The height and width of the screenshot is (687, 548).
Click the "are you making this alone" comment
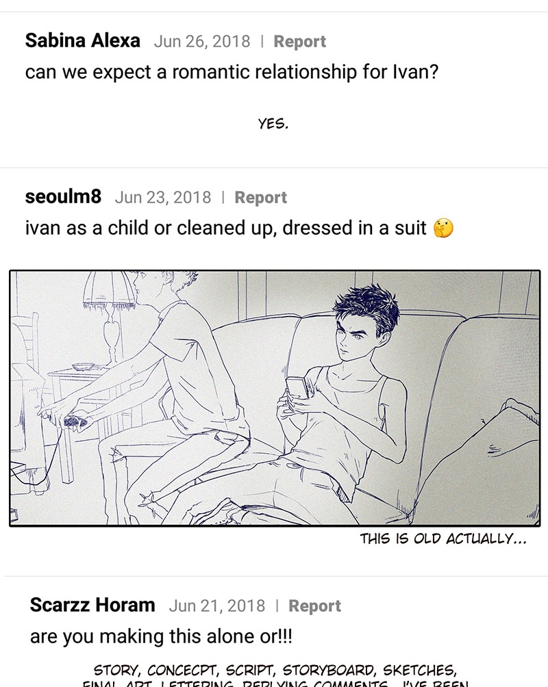pos(161,637)
